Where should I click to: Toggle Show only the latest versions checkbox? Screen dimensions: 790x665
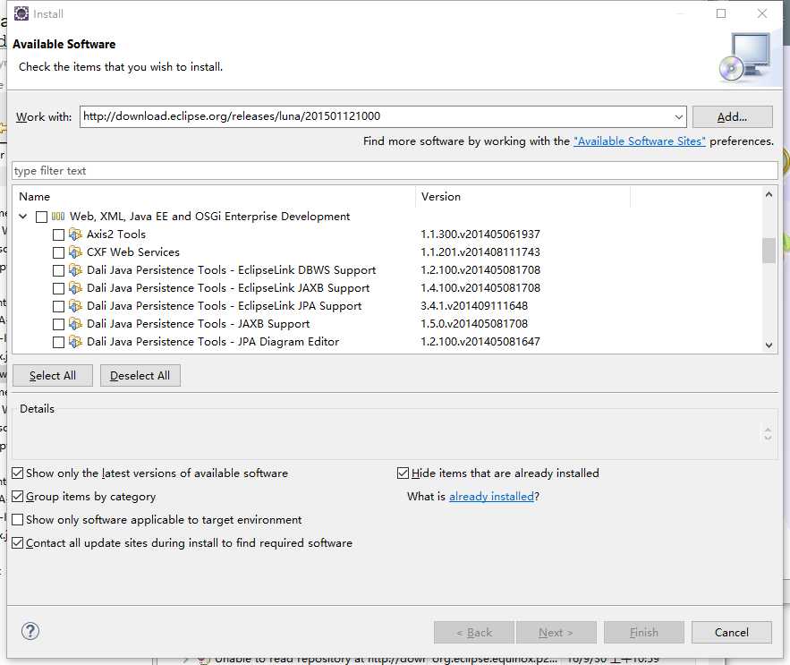pyautogui.click(x=18, y=473)
